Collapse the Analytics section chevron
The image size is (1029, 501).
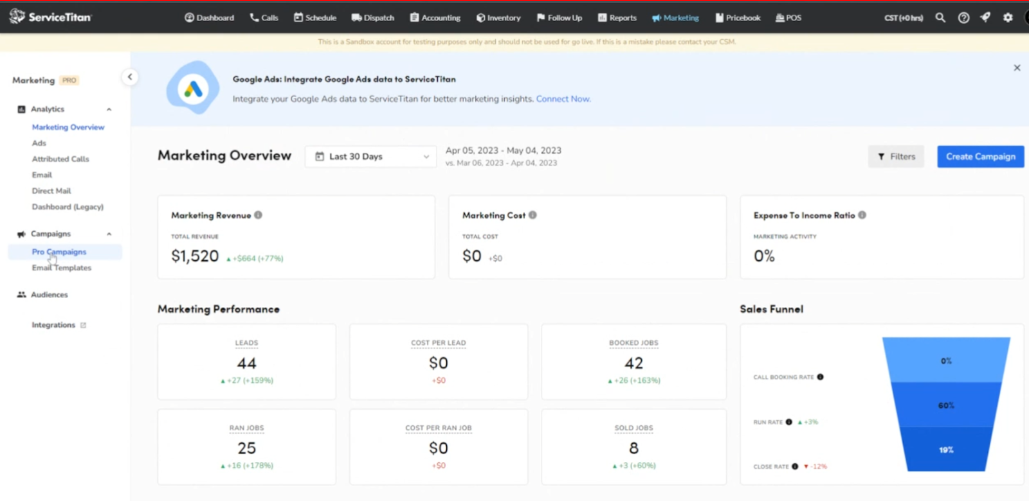pos(109,109)
